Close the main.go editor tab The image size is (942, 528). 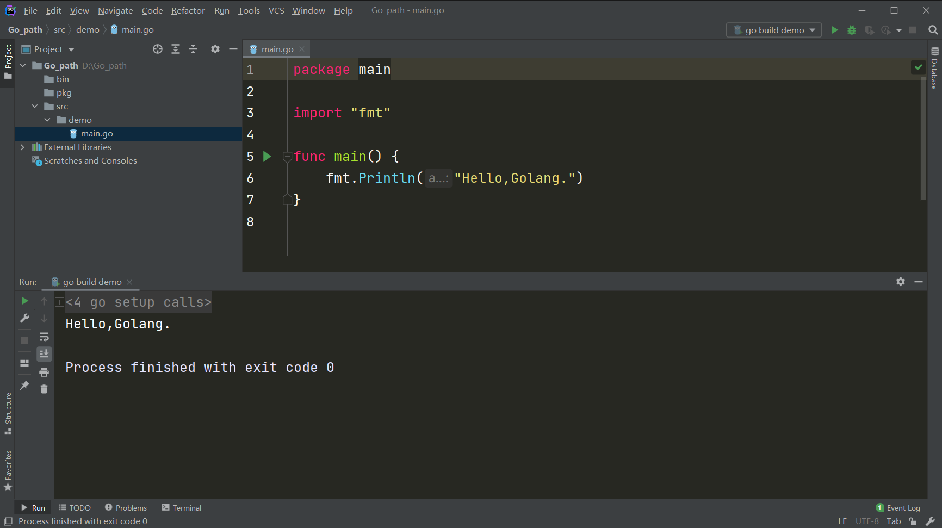click(302, 49)
